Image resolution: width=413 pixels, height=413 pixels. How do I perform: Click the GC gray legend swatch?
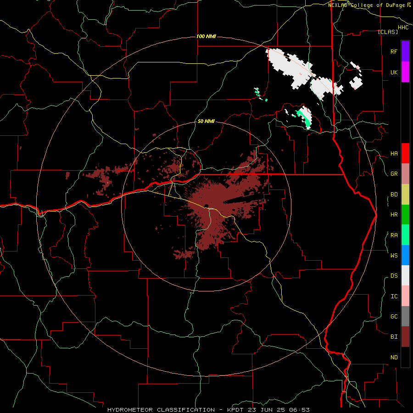pos(405,316)
